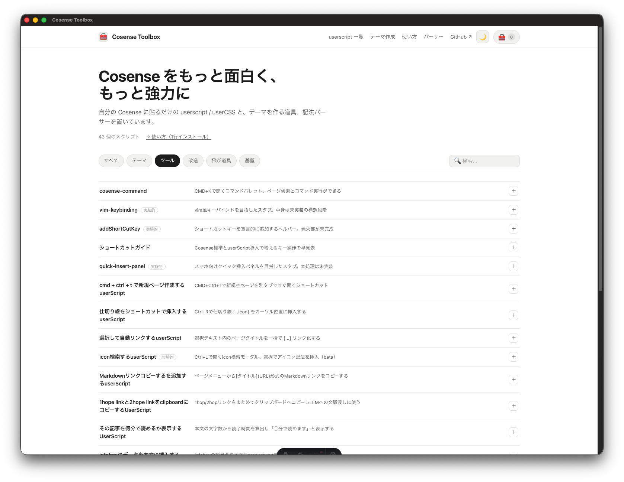Image resolution: width=624 pixels, height=482 pixels.
Task: Open 仕切り線をショートカットで挿入する entry
Action: coord(143,315)
